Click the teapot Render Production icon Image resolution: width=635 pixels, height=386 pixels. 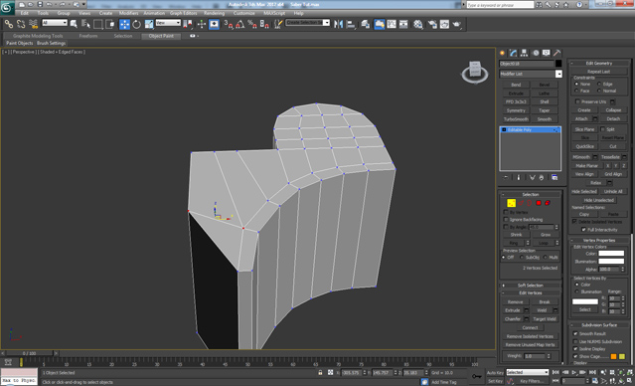point(457,24)
